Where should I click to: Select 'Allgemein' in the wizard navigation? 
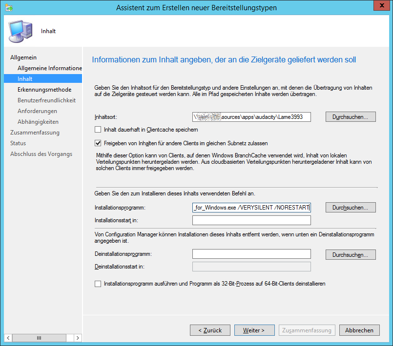click(23, 58)
